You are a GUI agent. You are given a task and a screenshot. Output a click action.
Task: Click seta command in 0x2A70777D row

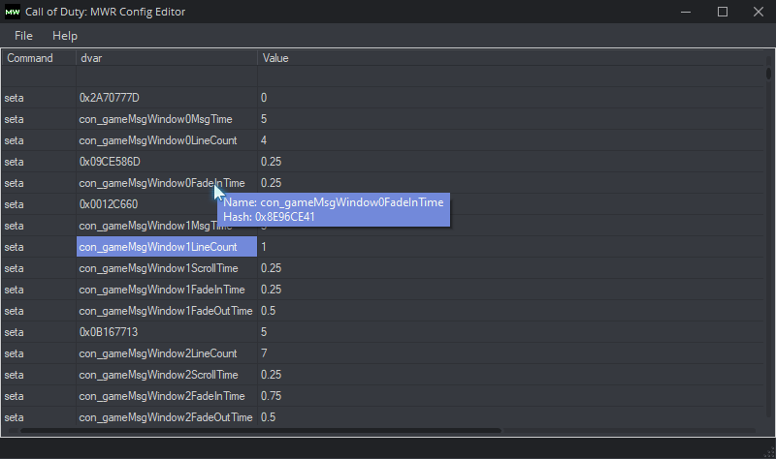39,98
